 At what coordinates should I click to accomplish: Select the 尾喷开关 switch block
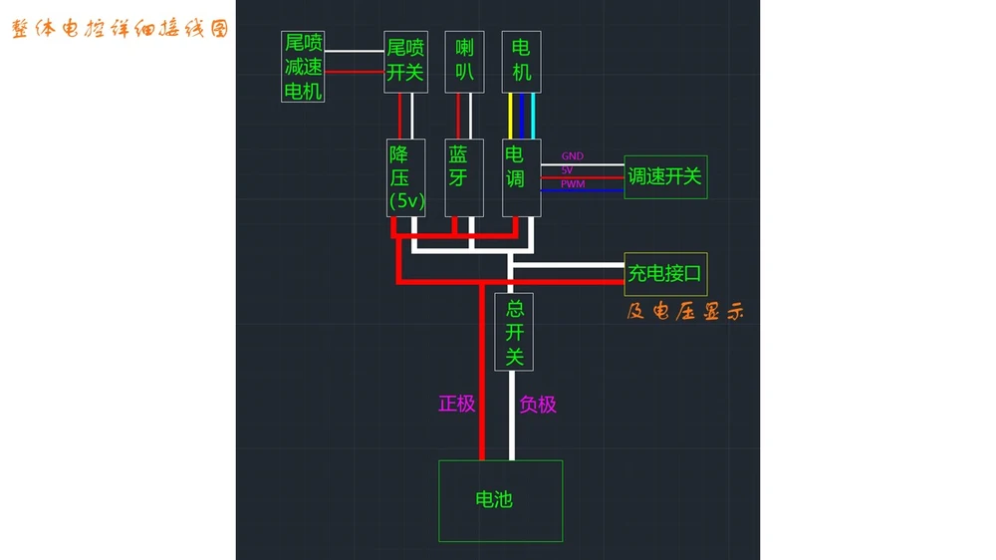(406, 62)
